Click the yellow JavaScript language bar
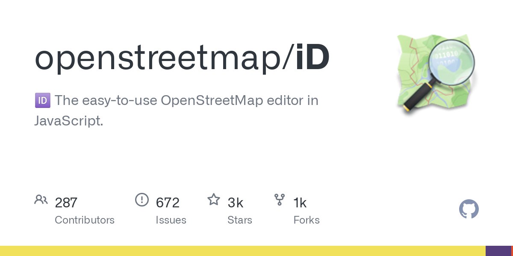This screenshot has height=256, width=513. (x=243, y=251)
